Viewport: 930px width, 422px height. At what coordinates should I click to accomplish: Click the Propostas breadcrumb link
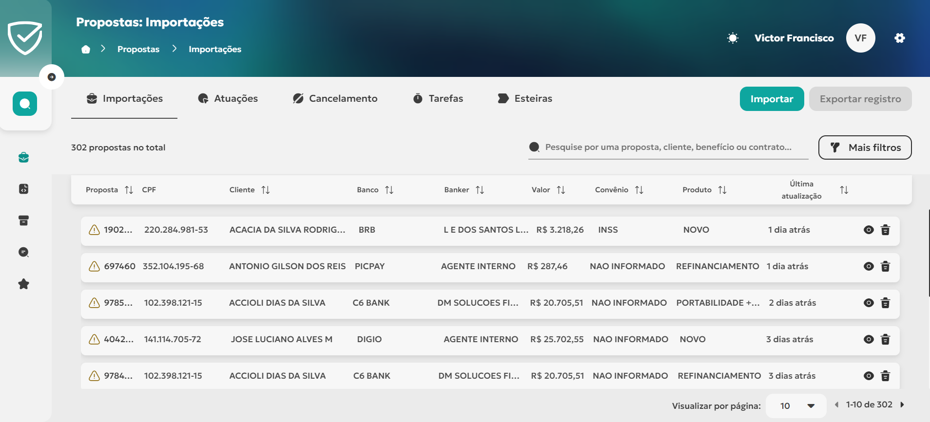(x=138, y=49)
